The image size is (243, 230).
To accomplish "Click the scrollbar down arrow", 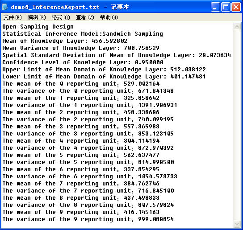I will coord(237,224).
